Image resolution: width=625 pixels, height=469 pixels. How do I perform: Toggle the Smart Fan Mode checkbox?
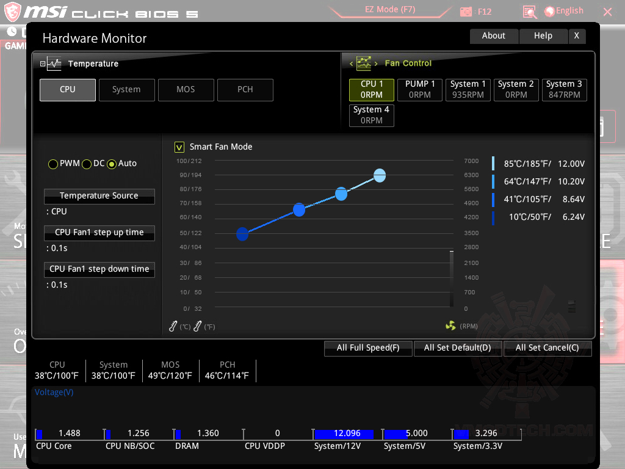179,147
